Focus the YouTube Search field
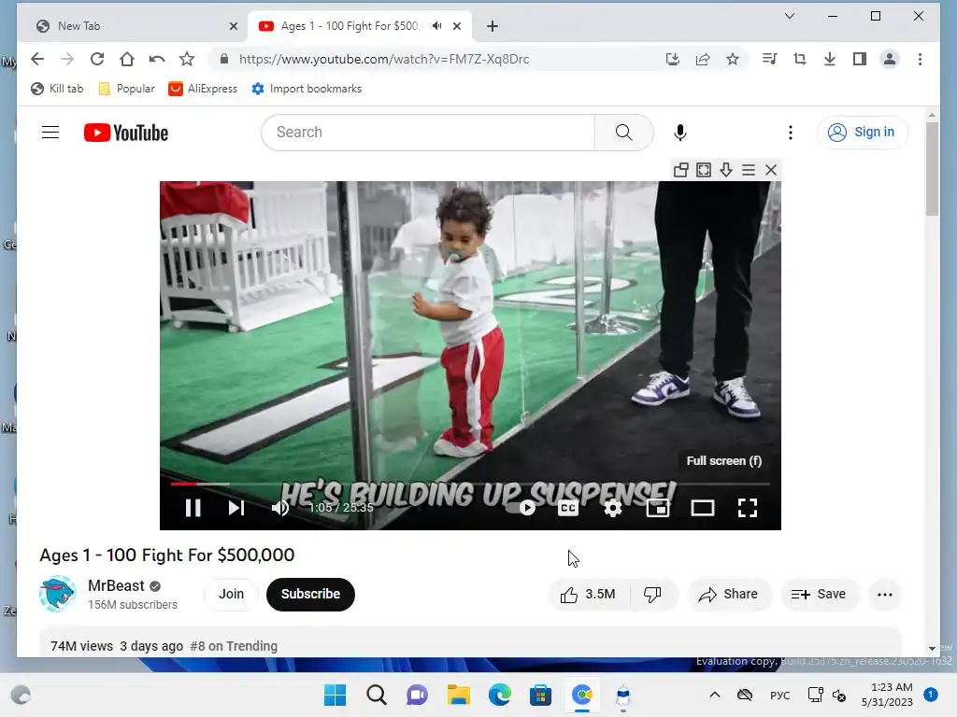The image size is (957, 717). coord(428,133)
